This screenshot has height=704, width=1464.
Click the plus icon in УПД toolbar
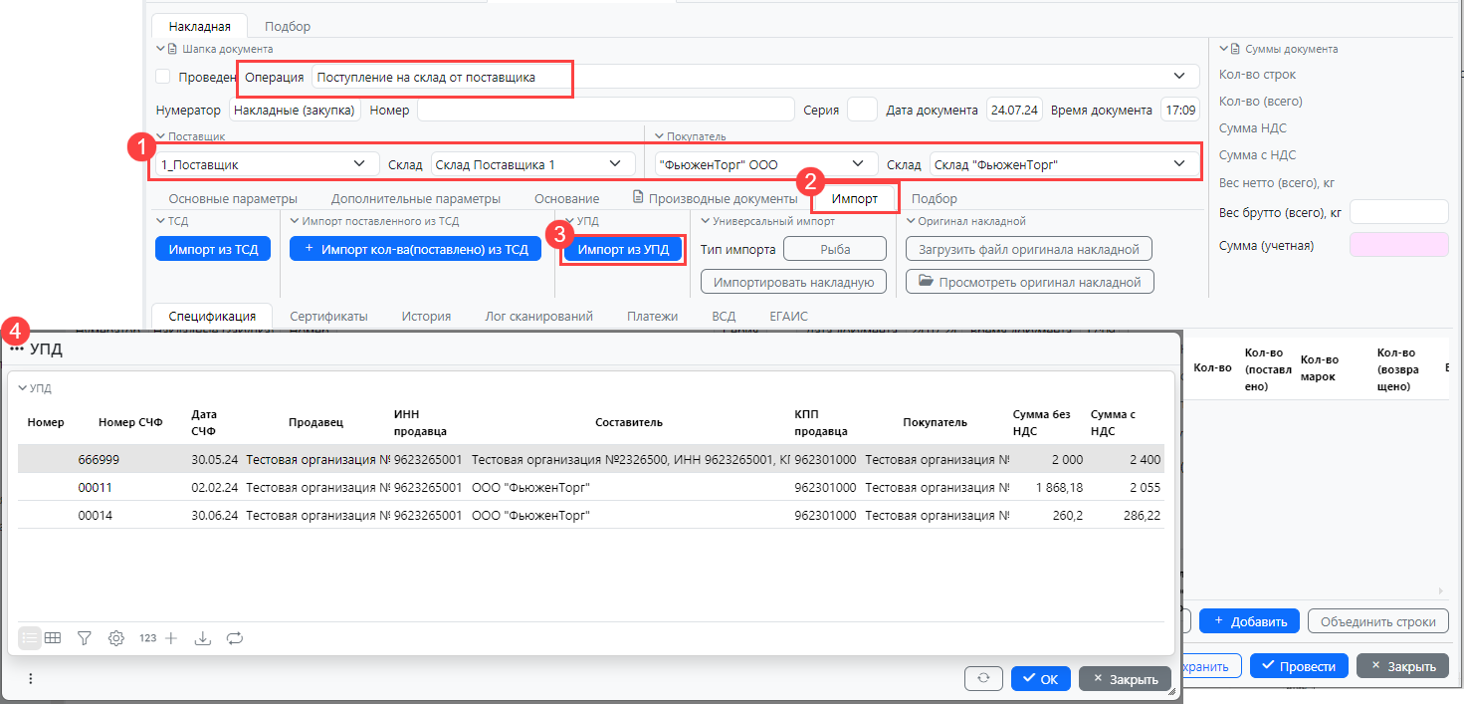click(x=171, y=638)
